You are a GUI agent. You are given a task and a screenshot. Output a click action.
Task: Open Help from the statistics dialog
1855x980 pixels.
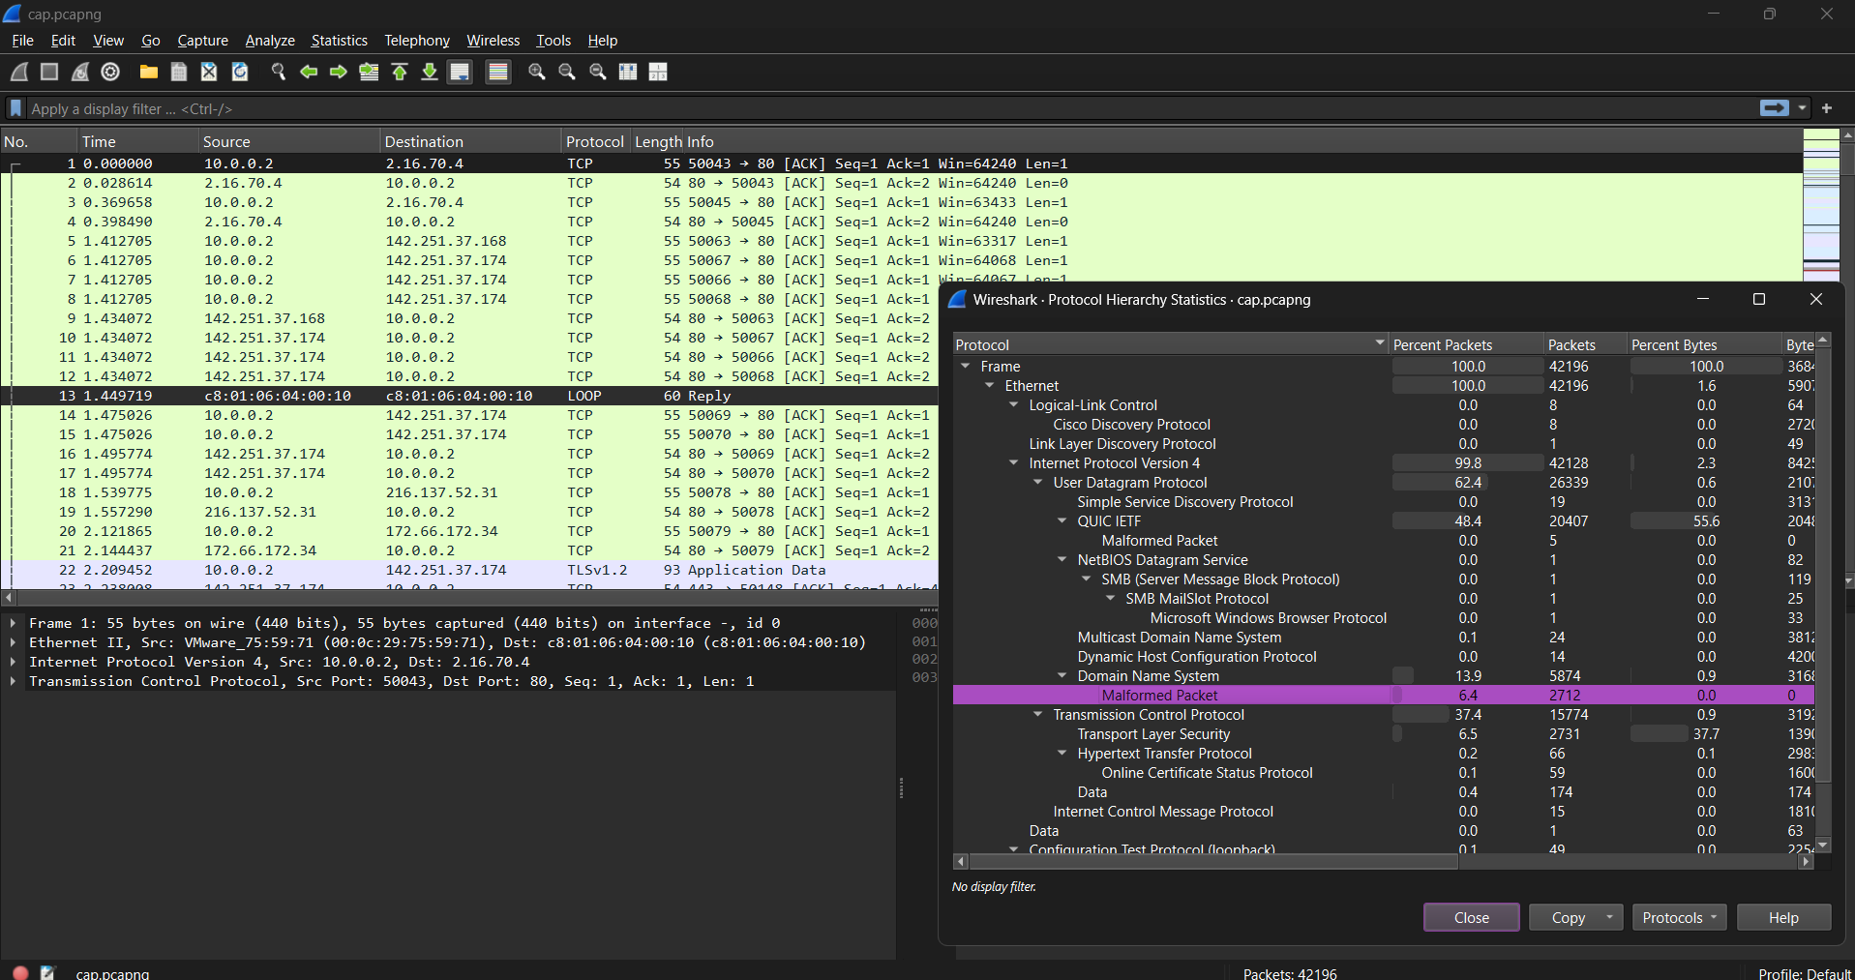[x=1781, y=917]
